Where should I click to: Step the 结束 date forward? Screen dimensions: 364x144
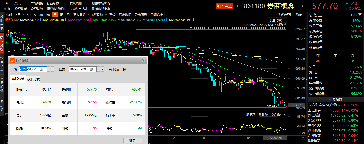102,69
